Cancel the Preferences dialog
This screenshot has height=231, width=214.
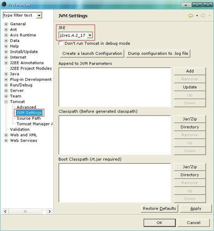(x=194, y=222)
